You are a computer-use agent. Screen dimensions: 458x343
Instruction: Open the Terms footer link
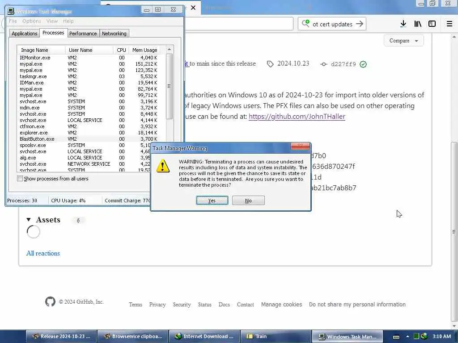136,305
